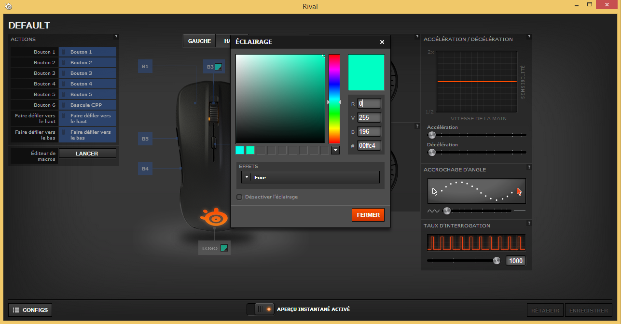Click the hex color code field
This screenshot has height=324, width=621.
click(369, 145)
